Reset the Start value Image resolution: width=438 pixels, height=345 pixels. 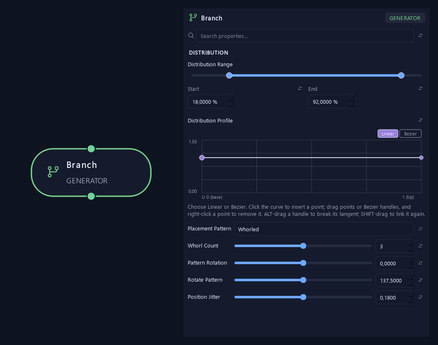pos(300,88)
